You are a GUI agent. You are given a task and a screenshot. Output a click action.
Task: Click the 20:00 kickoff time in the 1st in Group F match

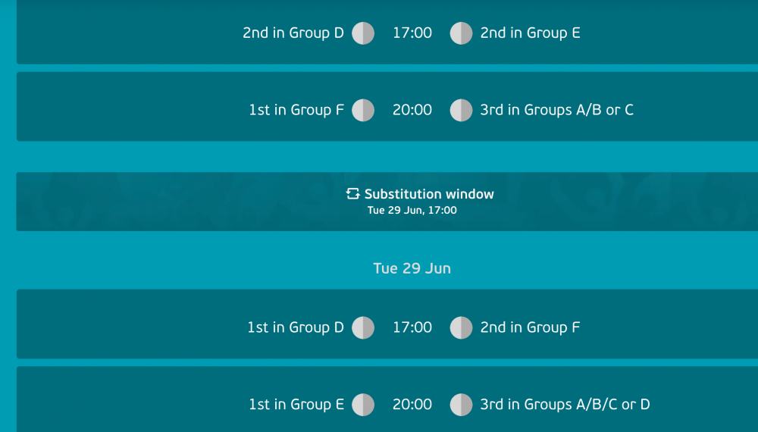412,110
